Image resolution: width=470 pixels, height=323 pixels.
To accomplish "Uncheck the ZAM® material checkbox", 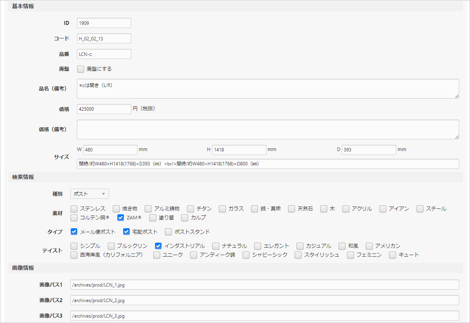I will 121,217.
